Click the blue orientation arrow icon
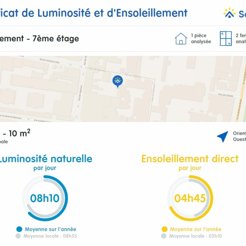The width and height of the screenshot is (246, 246). coord(223,137)
